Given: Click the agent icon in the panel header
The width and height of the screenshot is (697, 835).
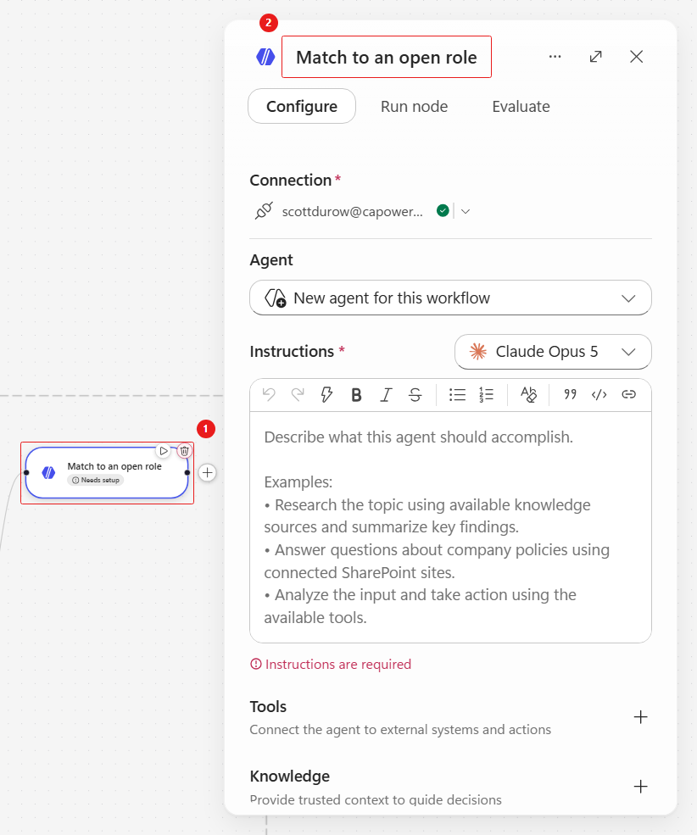Looking at the screenshot, I should (x=265, y=57).
